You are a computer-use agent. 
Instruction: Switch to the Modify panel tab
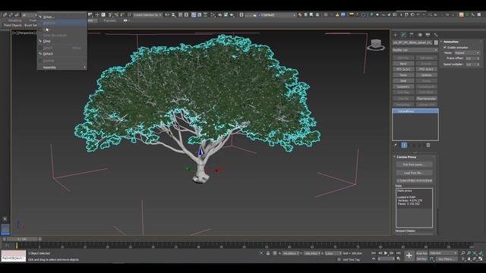[x=403, y=35]
